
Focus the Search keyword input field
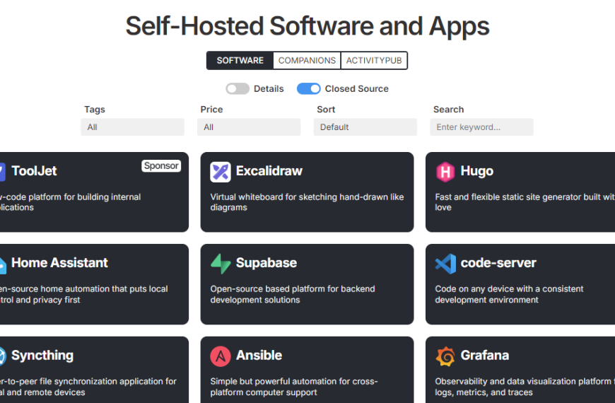coord(481,127)
